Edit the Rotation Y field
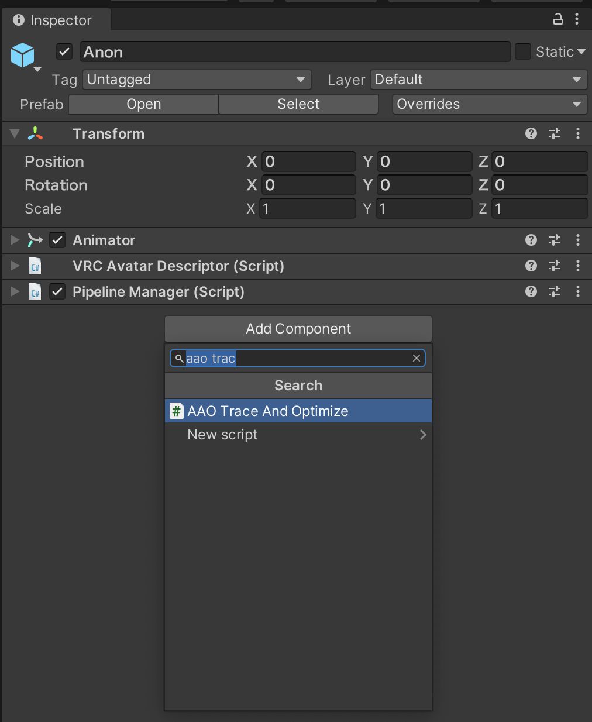This screenshot has height=722, width=592. (424, 185)
